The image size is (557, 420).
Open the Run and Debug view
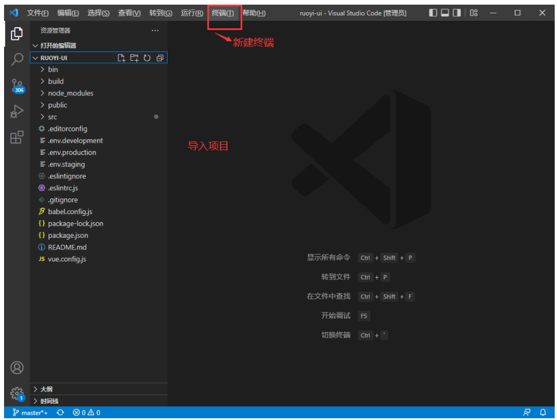[17, 111]
